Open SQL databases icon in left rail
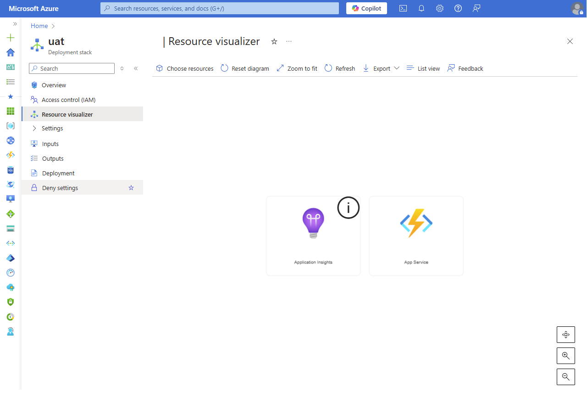The image size is (587, 409). tap(11, 170)
